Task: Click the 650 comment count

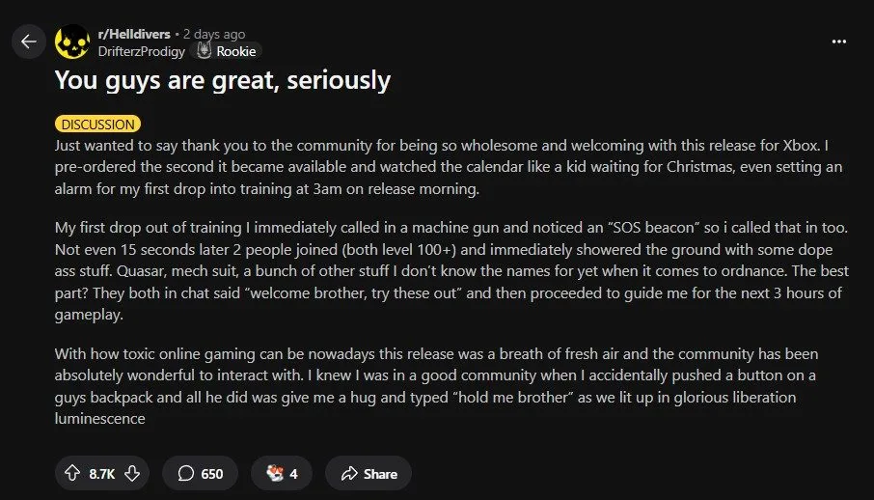Action: coord(211,473)
